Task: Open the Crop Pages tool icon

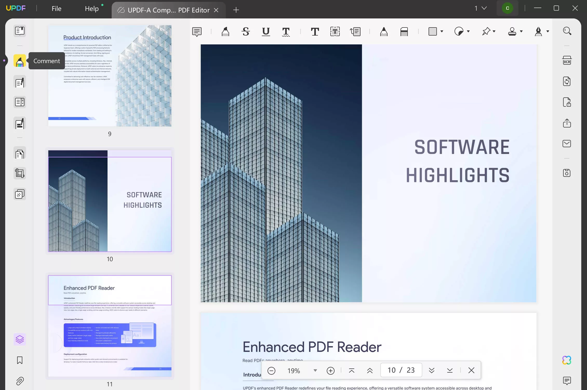Action: point(20,173)
